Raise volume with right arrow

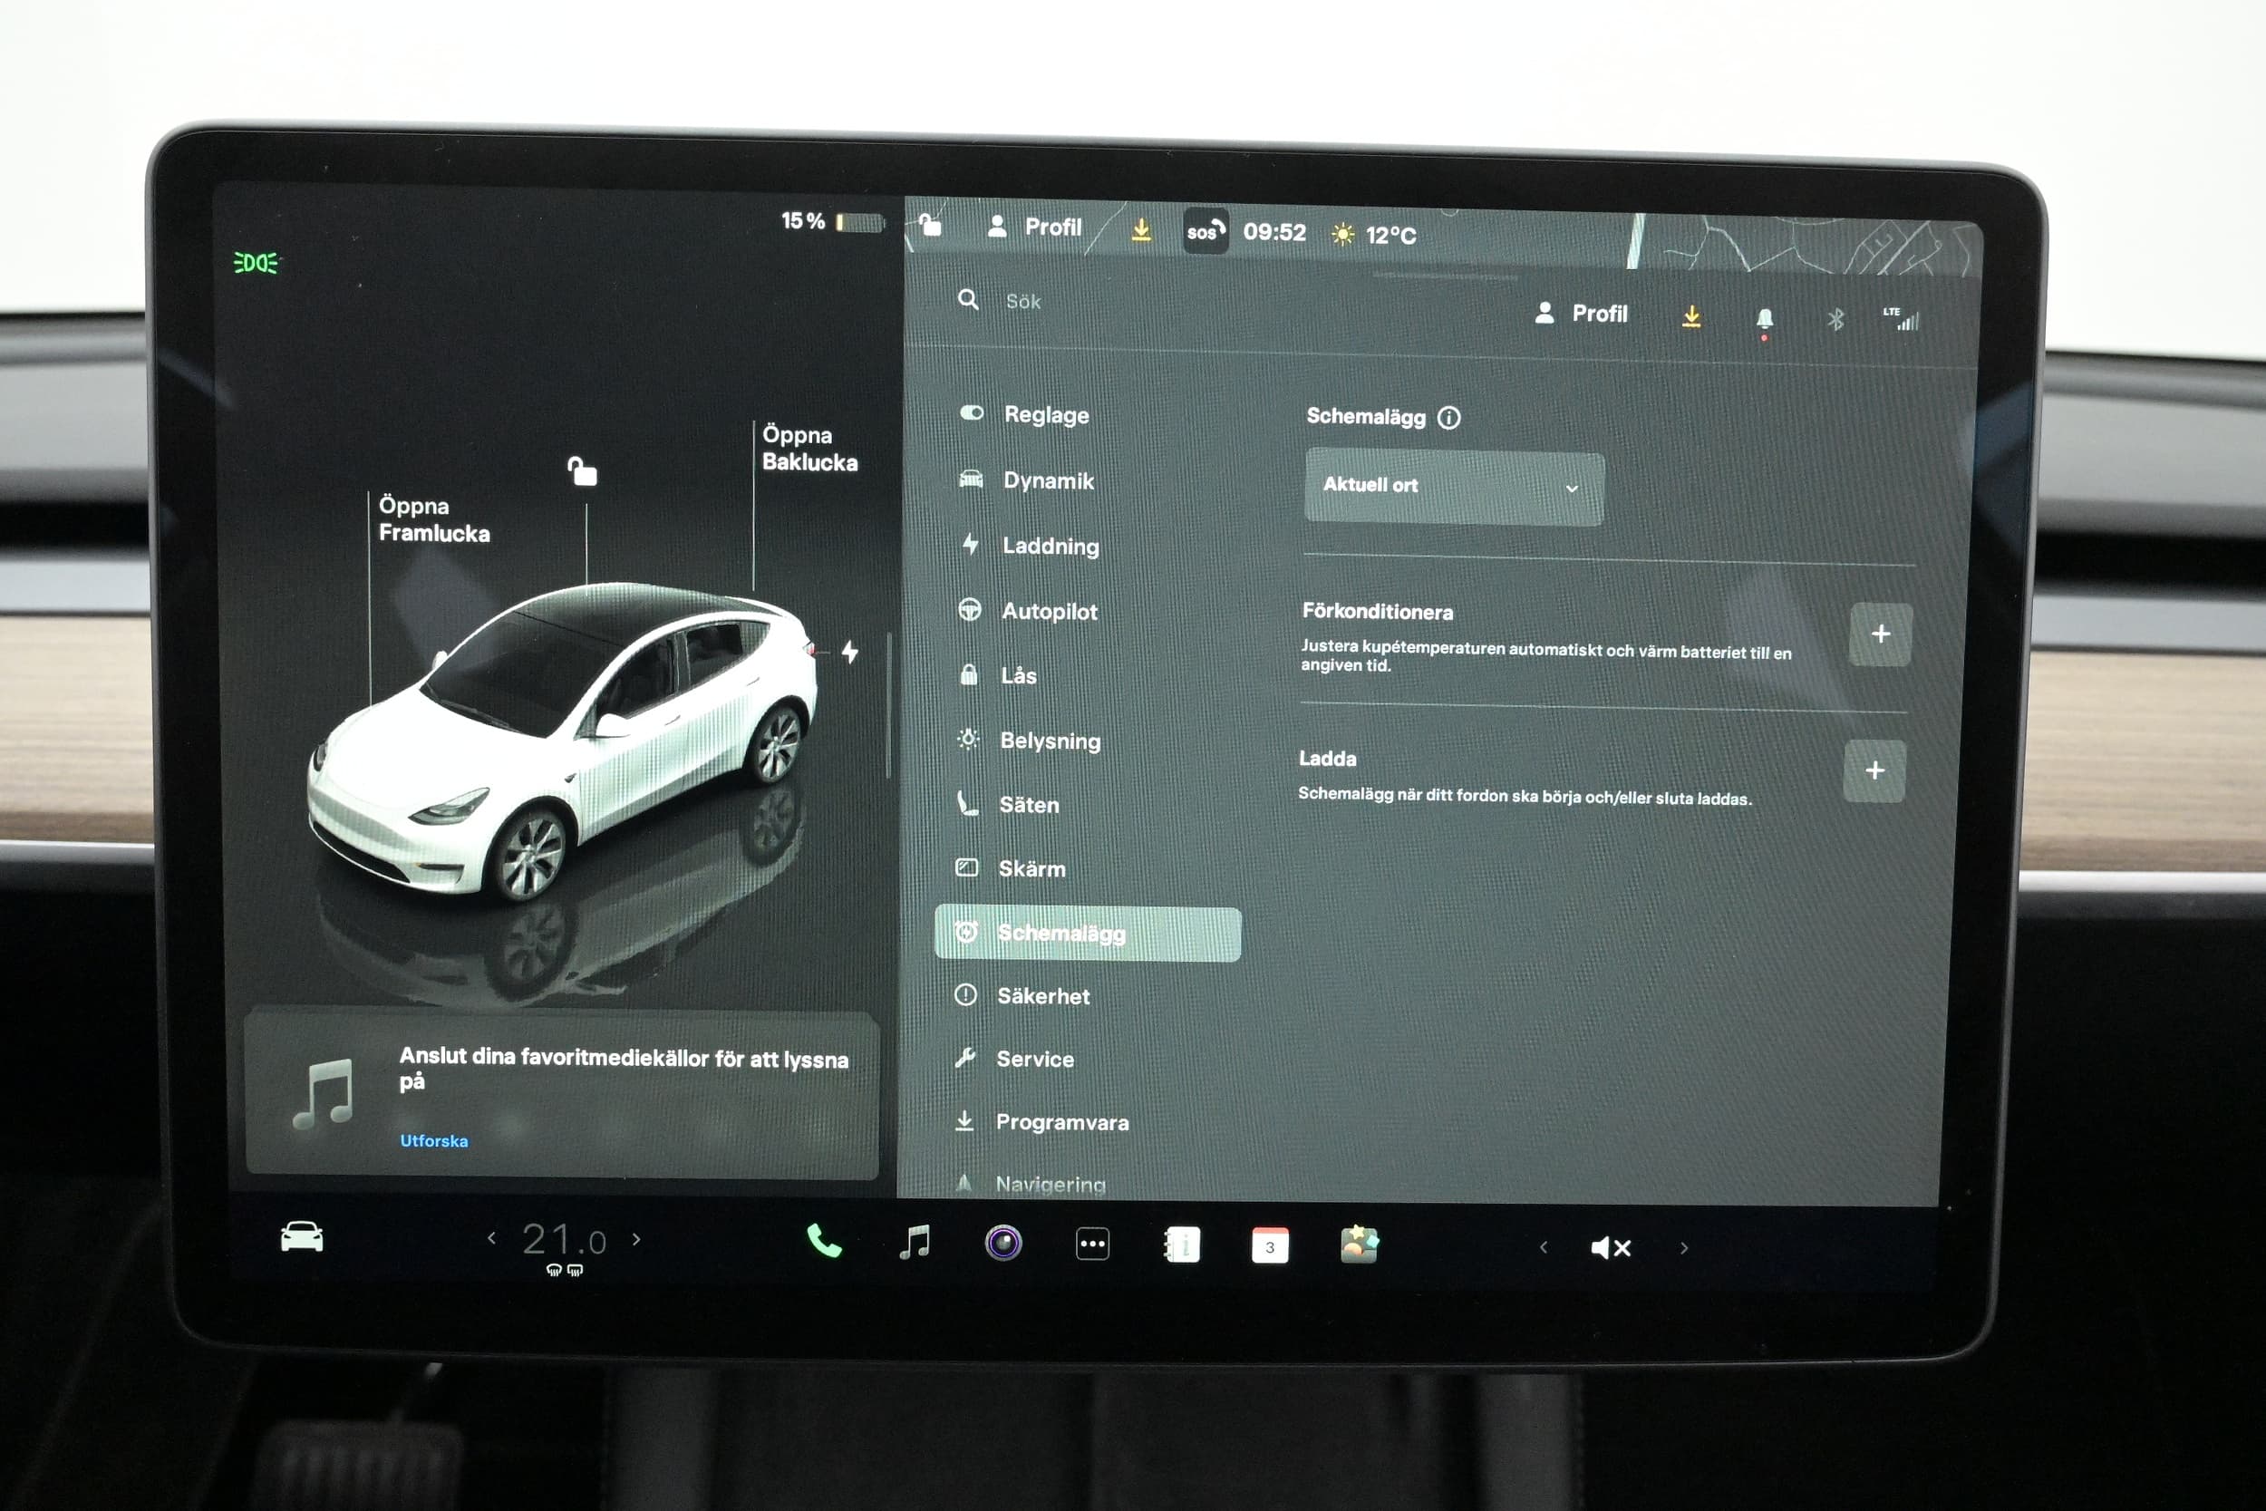click(1684, 1248)
